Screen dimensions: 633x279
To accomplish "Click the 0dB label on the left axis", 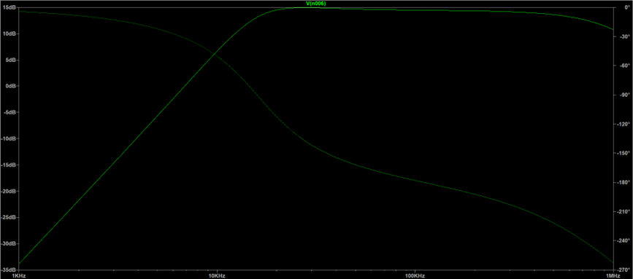I will [x=9, y=86].
